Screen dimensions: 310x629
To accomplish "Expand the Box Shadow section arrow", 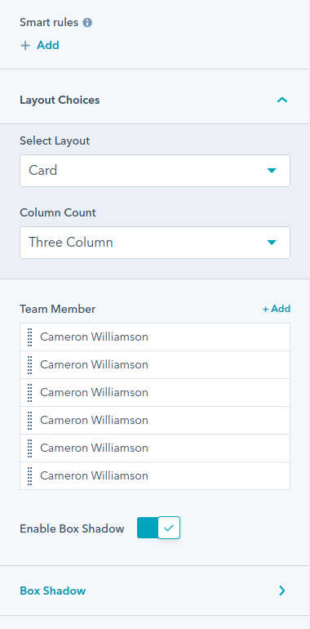I will (282, 591).
